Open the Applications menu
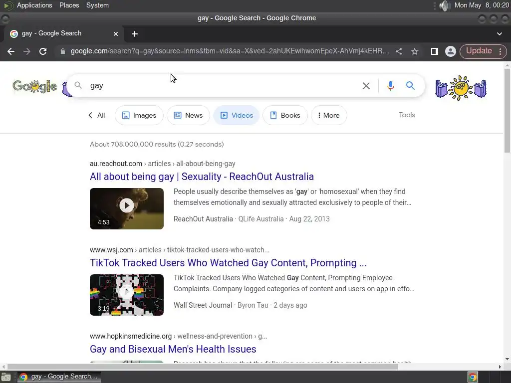Viewport: 511px width, 383px height. pyautogui.click(x=34, y=5)
